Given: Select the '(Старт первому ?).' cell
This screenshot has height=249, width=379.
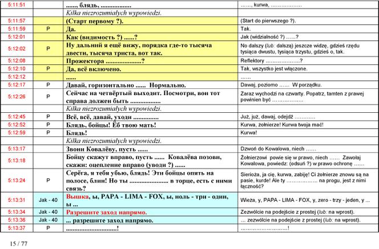Looking at the screenshot, I should tap(150, 21).
